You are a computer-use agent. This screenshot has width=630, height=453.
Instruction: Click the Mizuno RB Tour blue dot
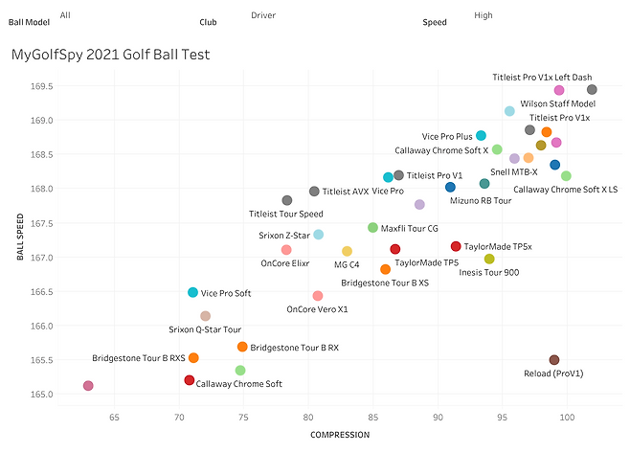click(x=450, y=187)
